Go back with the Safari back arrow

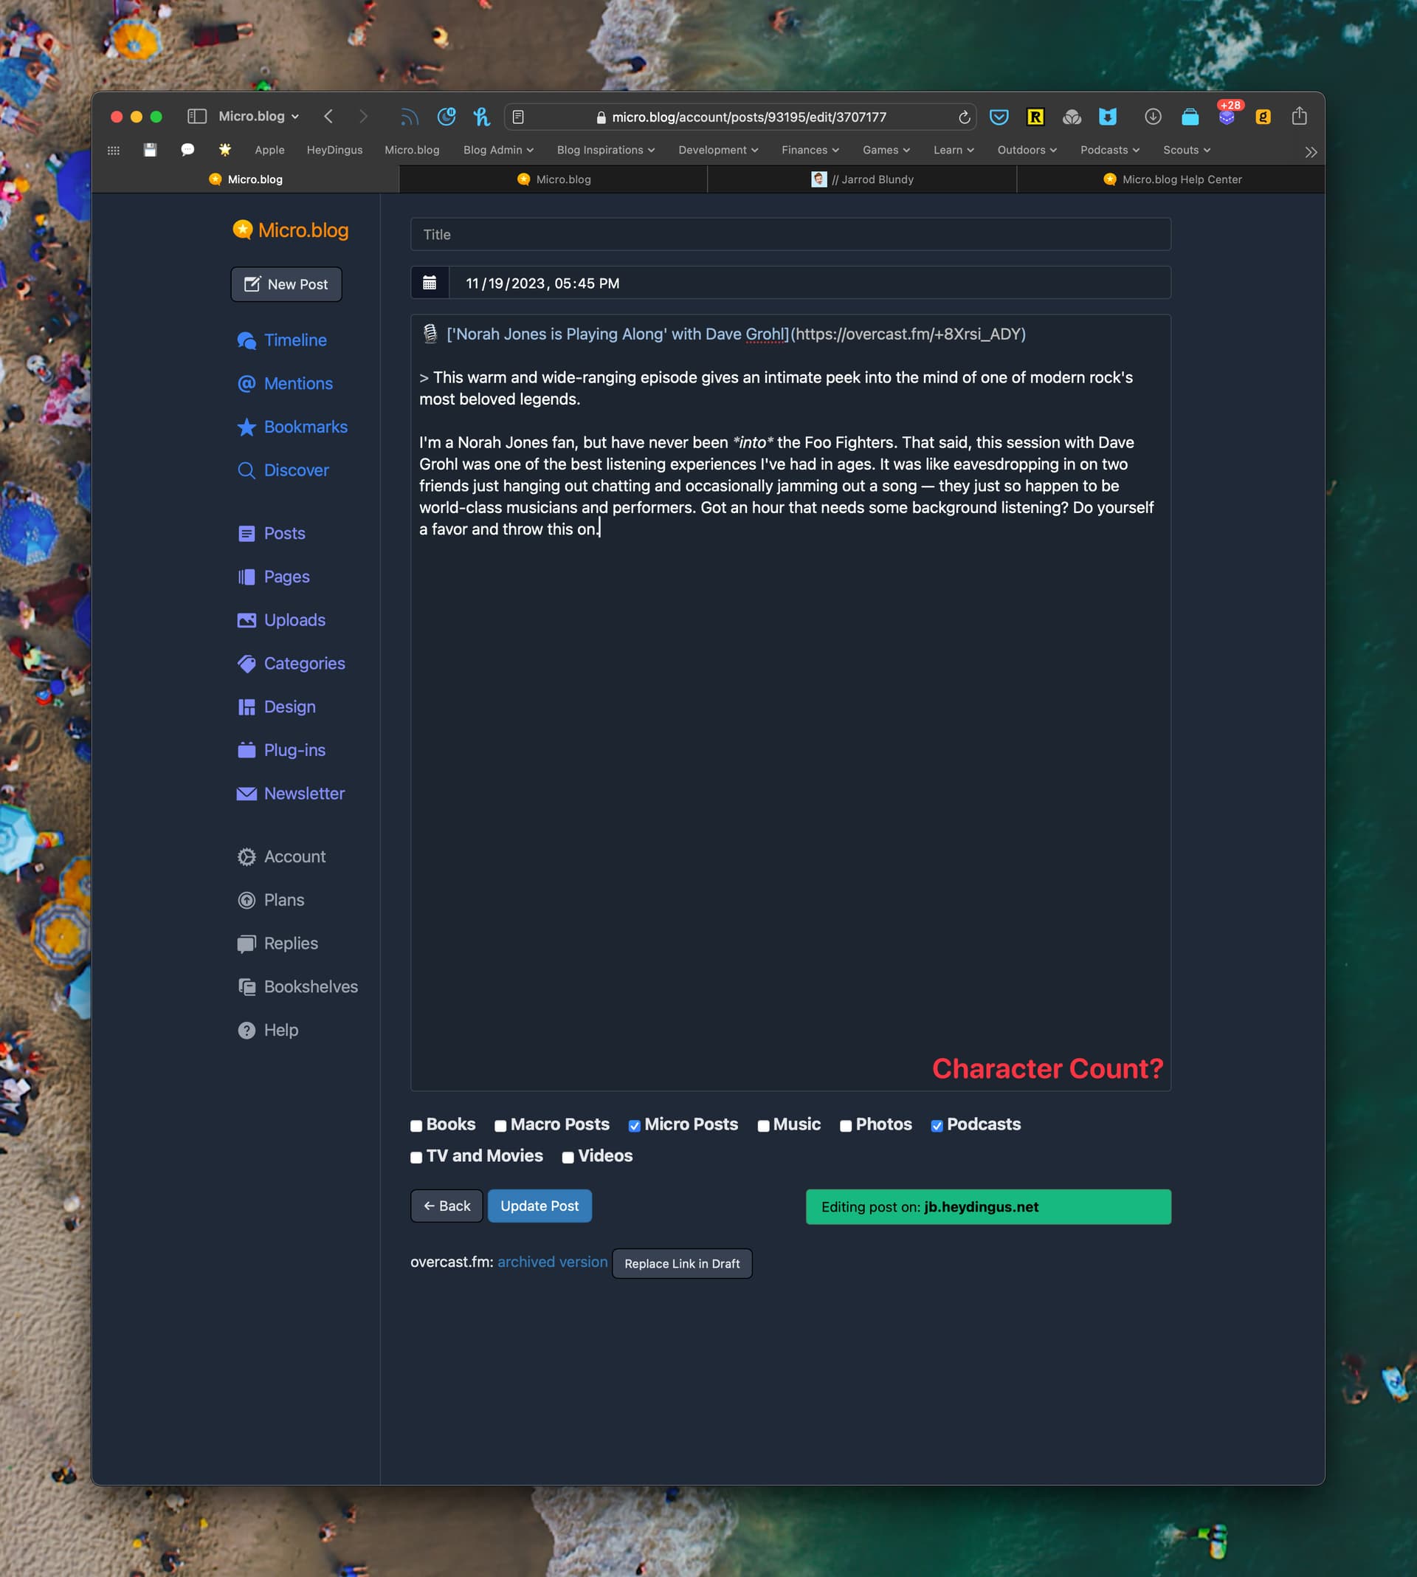(x=328, y=117)
